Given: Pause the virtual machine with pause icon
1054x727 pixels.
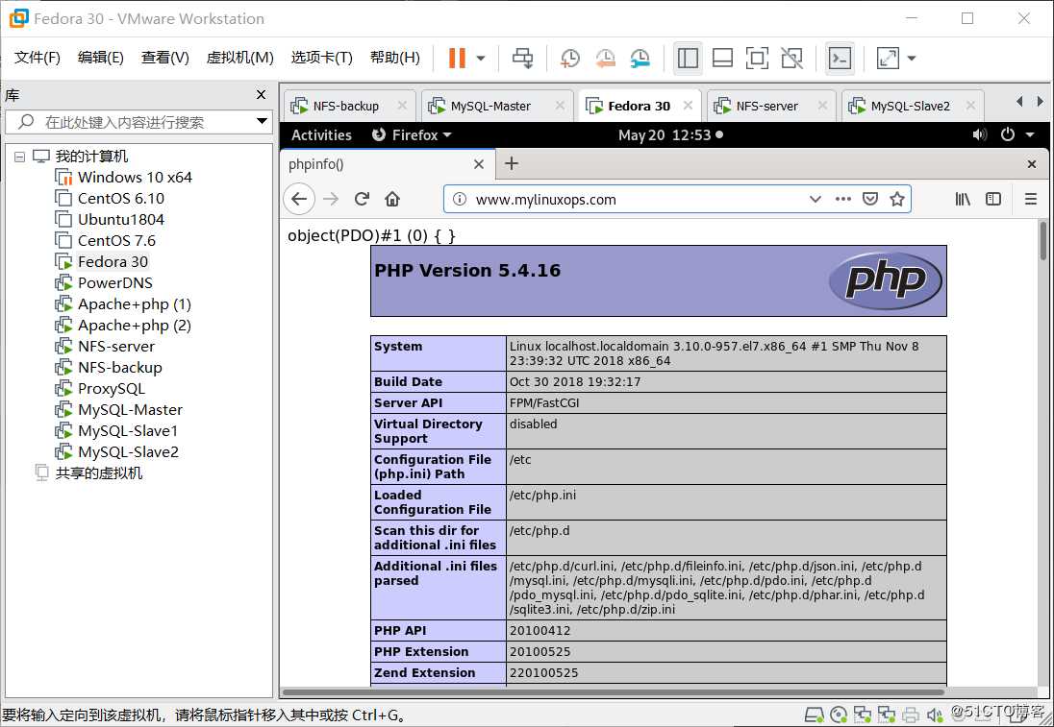Looking at the screenshot, I should click(x=457, y=58).
